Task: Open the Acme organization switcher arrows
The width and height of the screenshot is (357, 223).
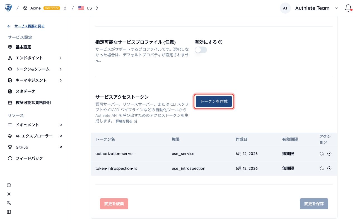Action: click(65, 8)
